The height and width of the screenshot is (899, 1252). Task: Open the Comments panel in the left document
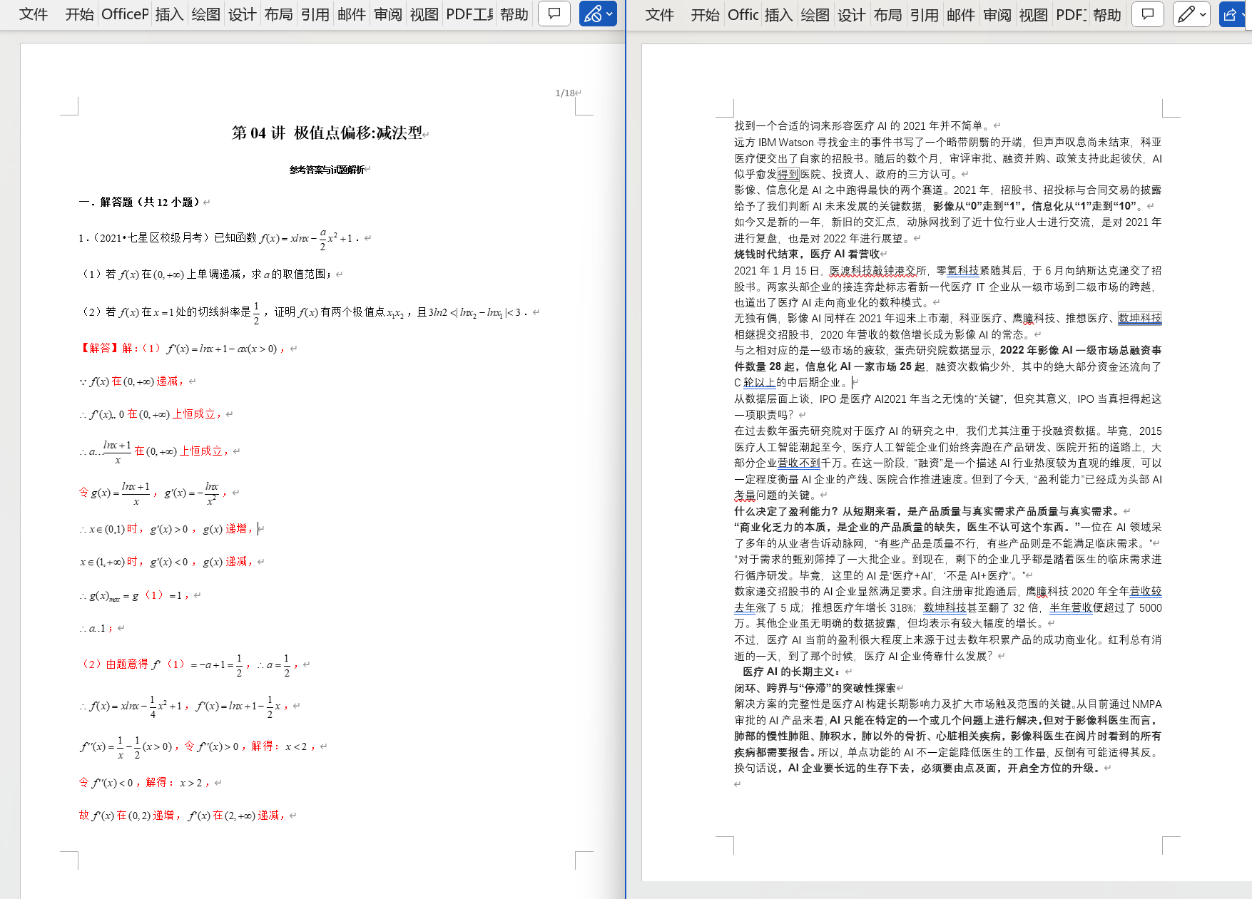click(x=554, y=14)
